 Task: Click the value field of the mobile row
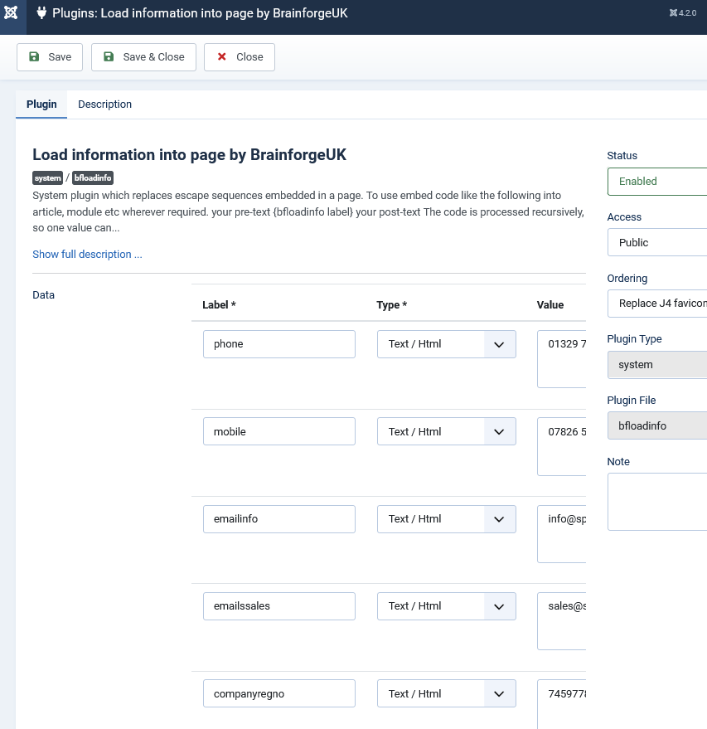pos(562,446)
